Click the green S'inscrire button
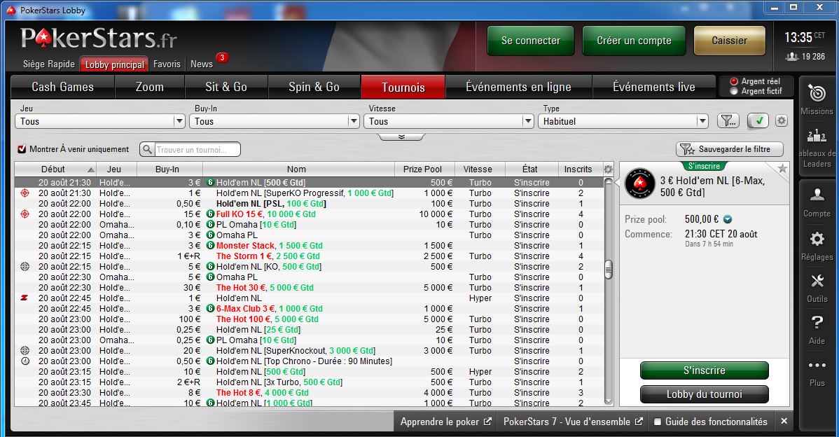 (x=704, y=370)
